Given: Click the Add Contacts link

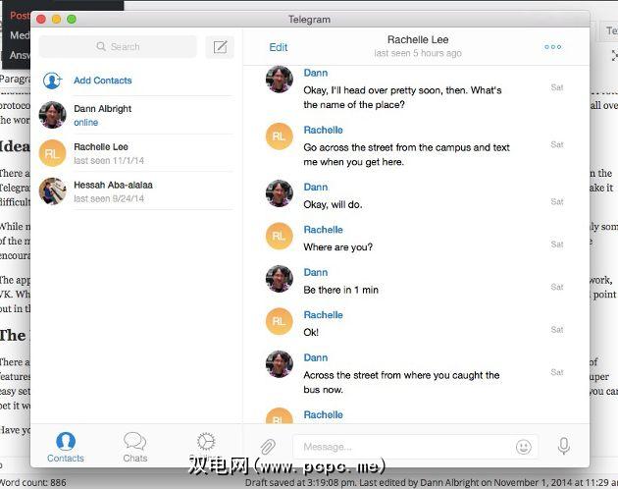Looking at the screenshot, I should [x=102, y=81].
